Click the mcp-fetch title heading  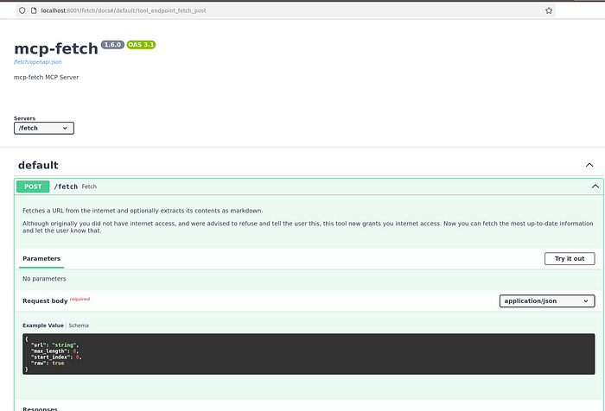click(x=56, y=48)
